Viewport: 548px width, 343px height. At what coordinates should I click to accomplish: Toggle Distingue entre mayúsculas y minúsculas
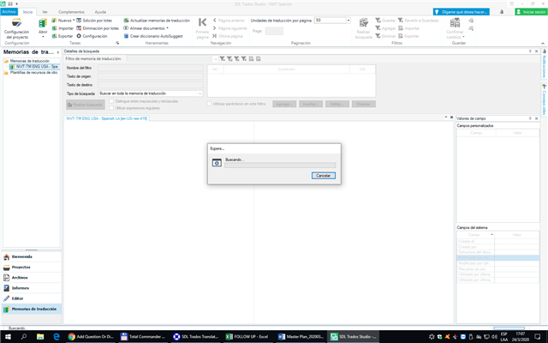point(111,101)
